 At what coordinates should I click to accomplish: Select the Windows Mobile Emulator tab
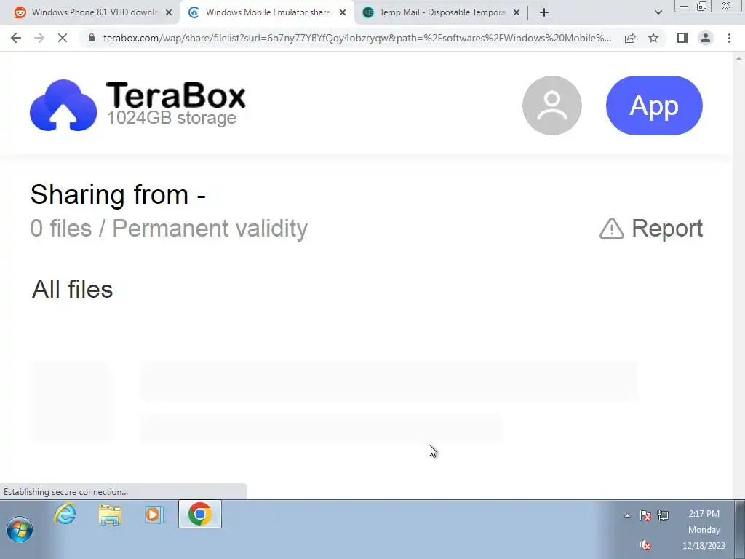click(268, 12)
